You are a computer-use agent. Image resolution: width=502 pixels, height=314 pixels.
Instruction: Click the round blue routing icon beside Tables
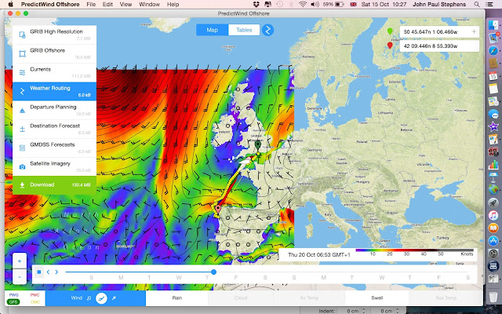(x=267, y=30)
